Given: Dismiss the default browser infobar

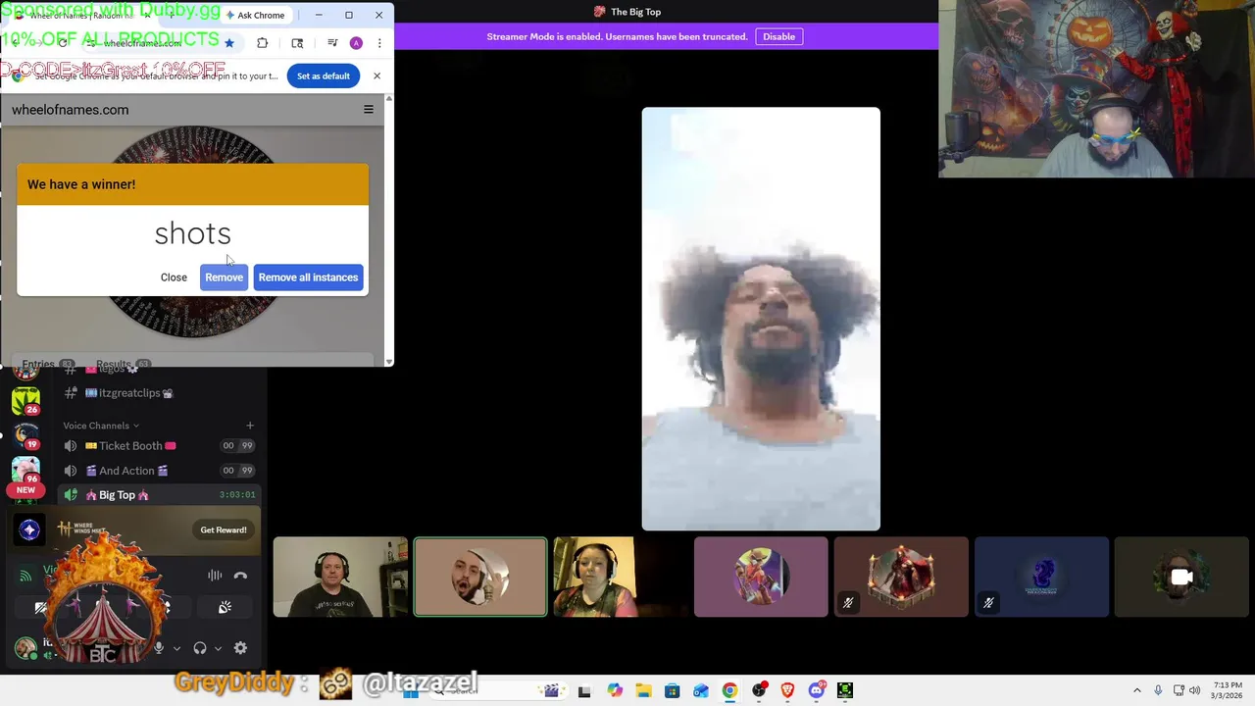Looking at the screenshot, I should click(376, 76).
